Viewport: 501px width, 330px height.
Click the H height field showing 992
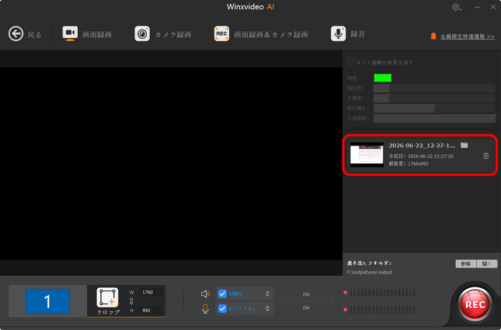pyautogui.click(x=150, y=311)
